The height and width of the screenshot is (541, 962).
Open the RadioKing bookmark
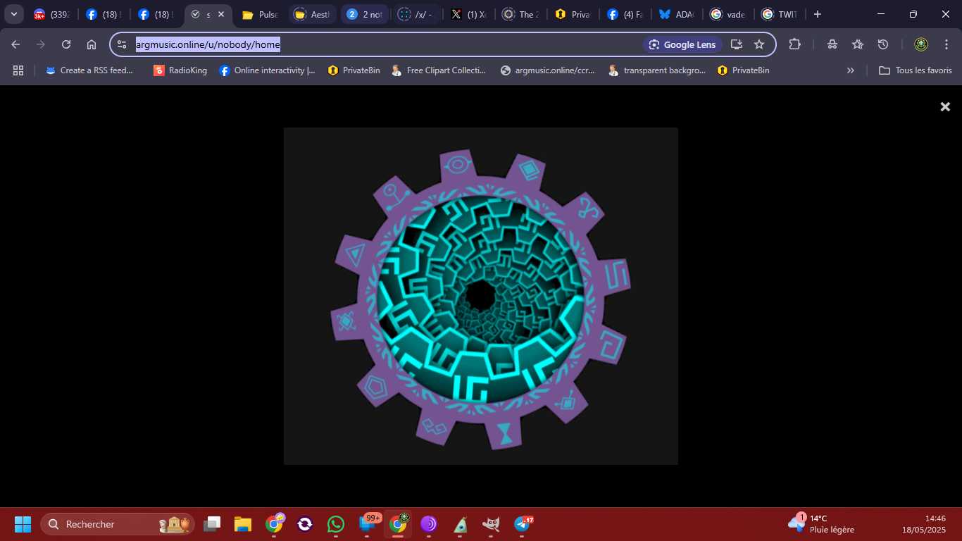[180, 70]
